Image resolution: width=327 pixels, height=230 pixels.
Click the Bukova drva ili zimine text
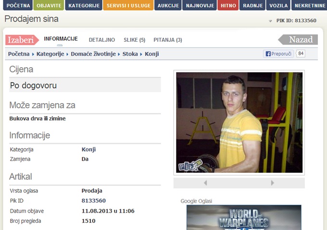38,119
